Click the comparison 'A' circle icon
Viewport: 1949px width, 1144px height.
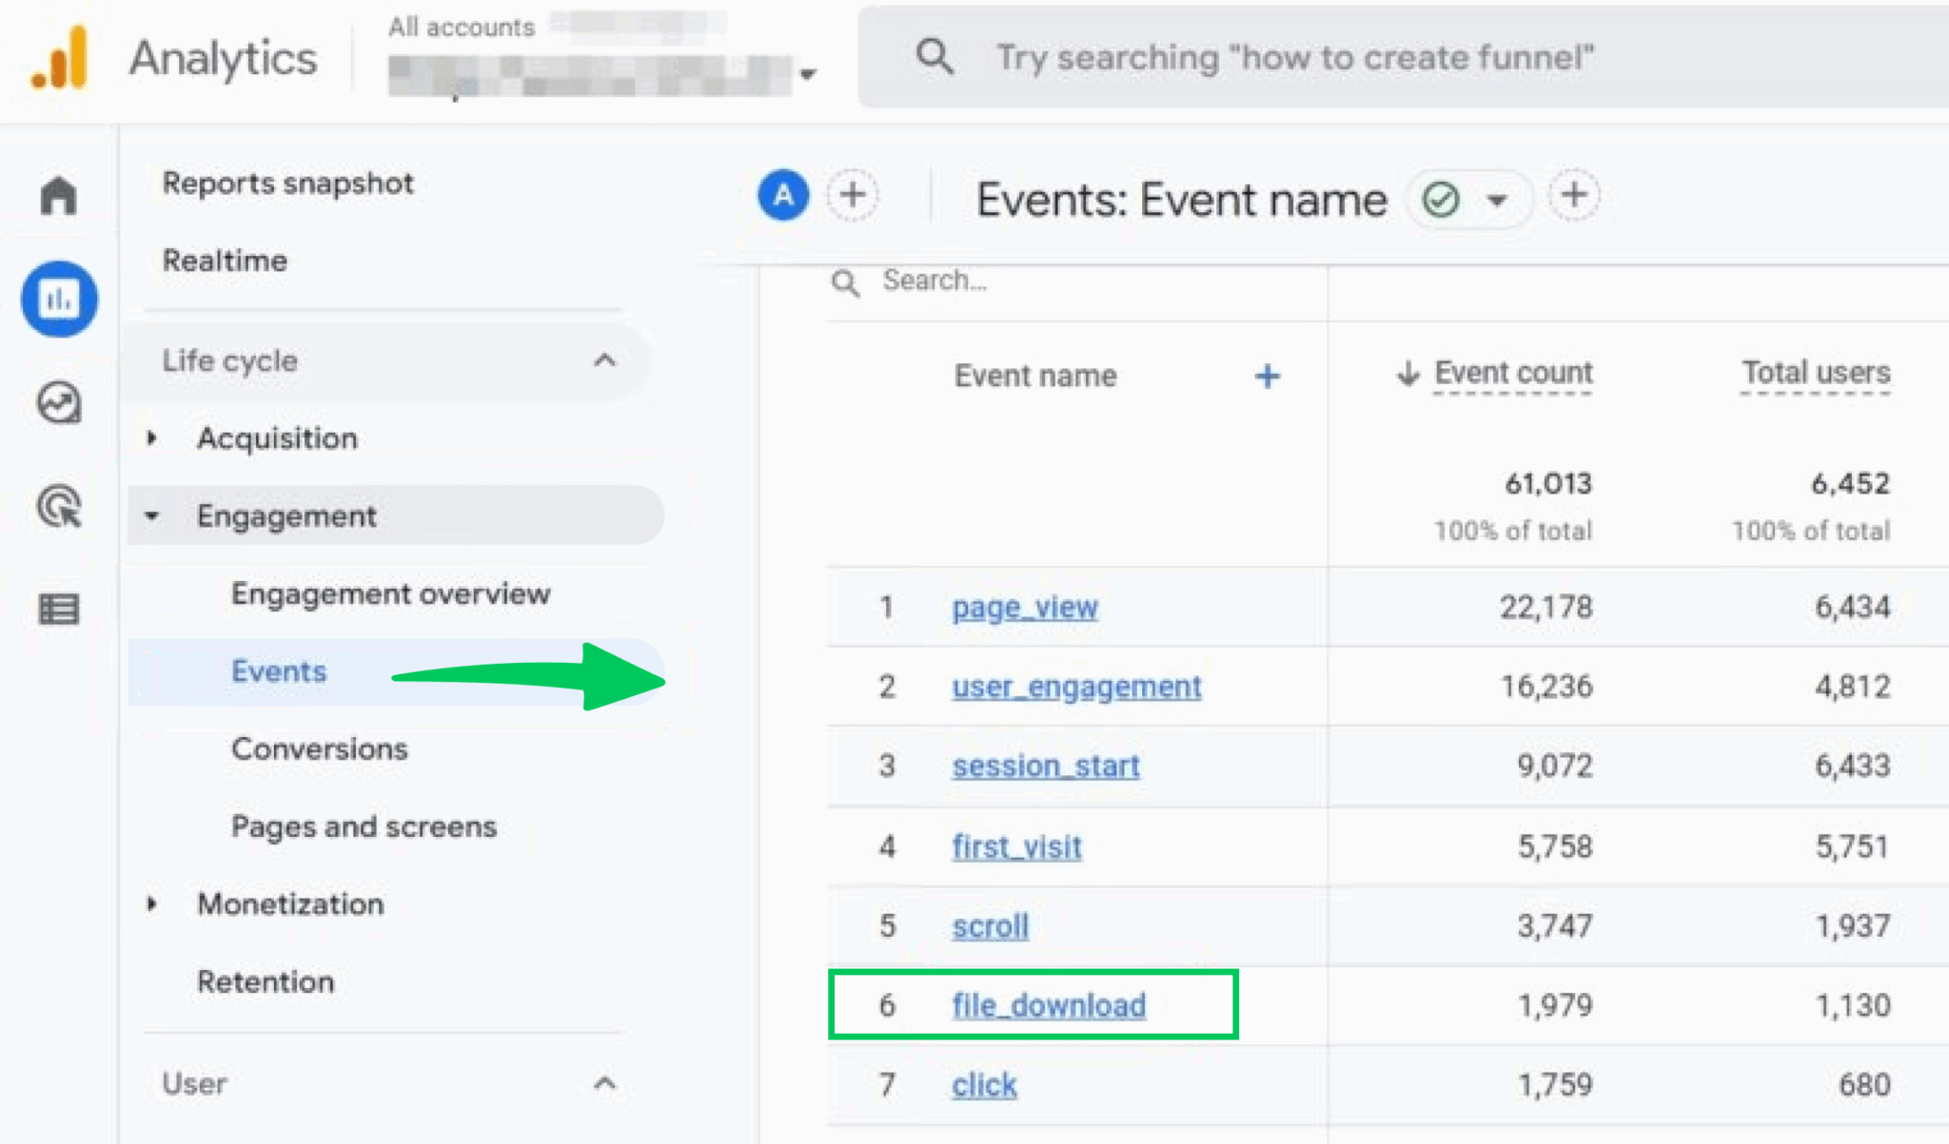point(782,195)
